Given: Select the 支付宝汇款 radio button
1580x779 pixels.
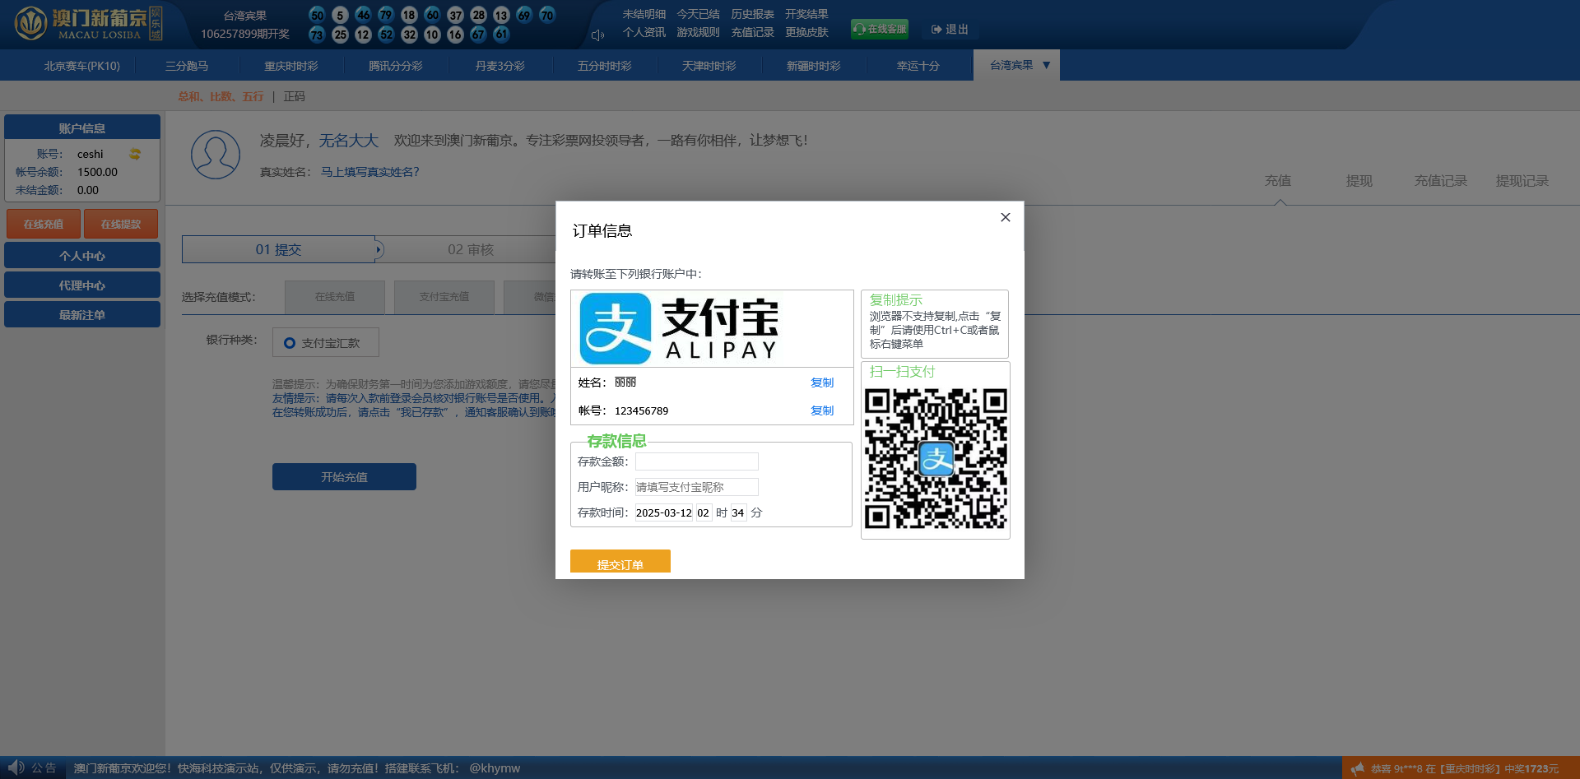Looking at the screenshot, I should tap(289, 342).
